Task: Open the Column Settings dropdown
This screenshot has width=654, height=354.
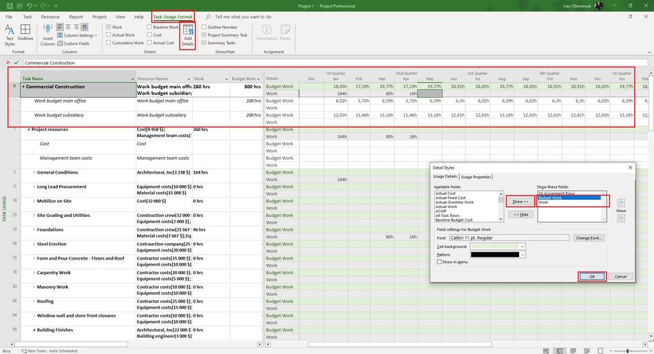Action: [77, 35]
